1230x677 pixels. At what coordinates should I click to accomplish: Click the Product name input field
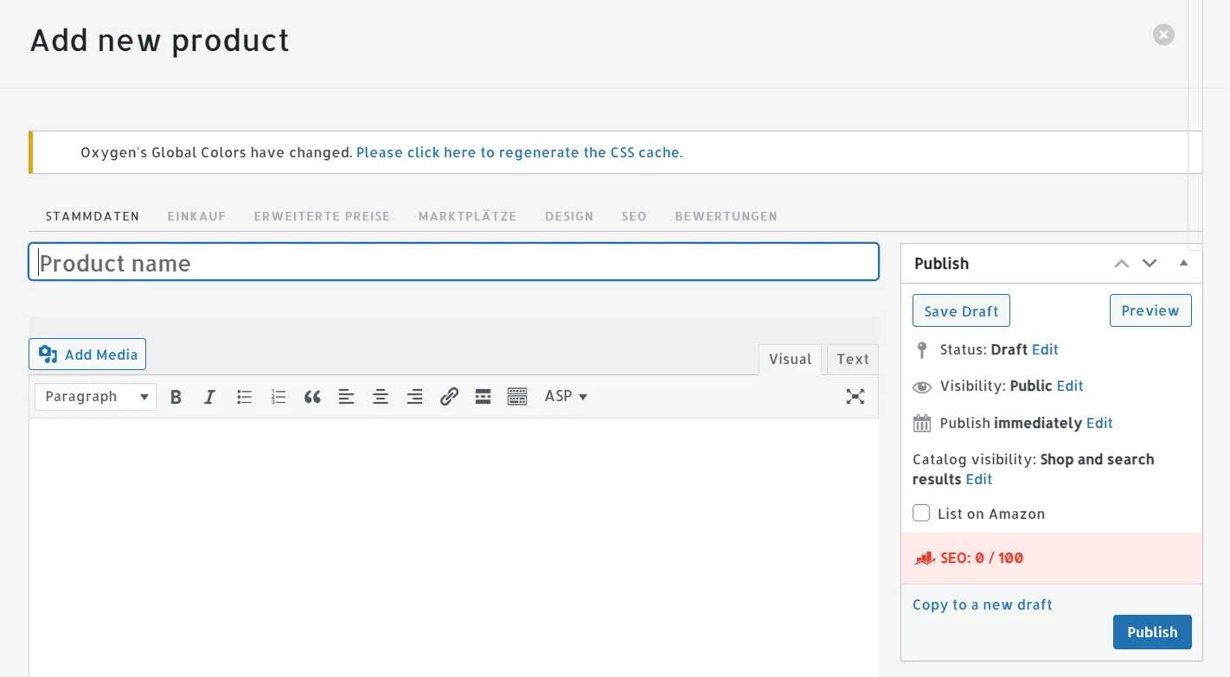pyautogui.click(x=454, y=263)
